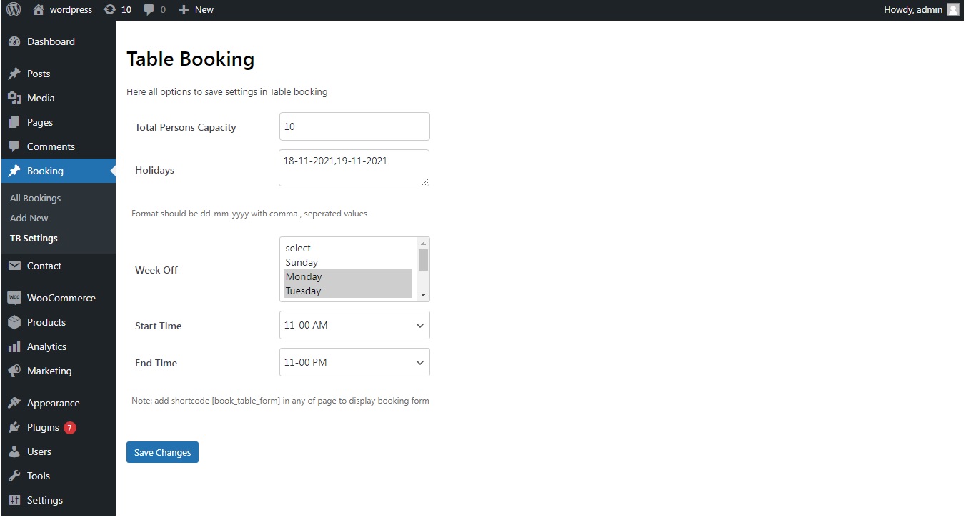Viewport: 966px width, 520px height.
Task: Click the WooCommerce icon in the sidebar
Action: [15, 297]
